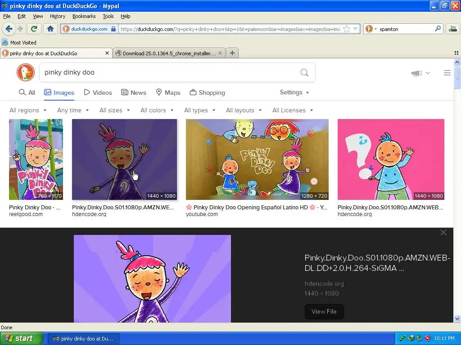
Task: Expand the All sizes filter
Action: click(x=115, y=111)
